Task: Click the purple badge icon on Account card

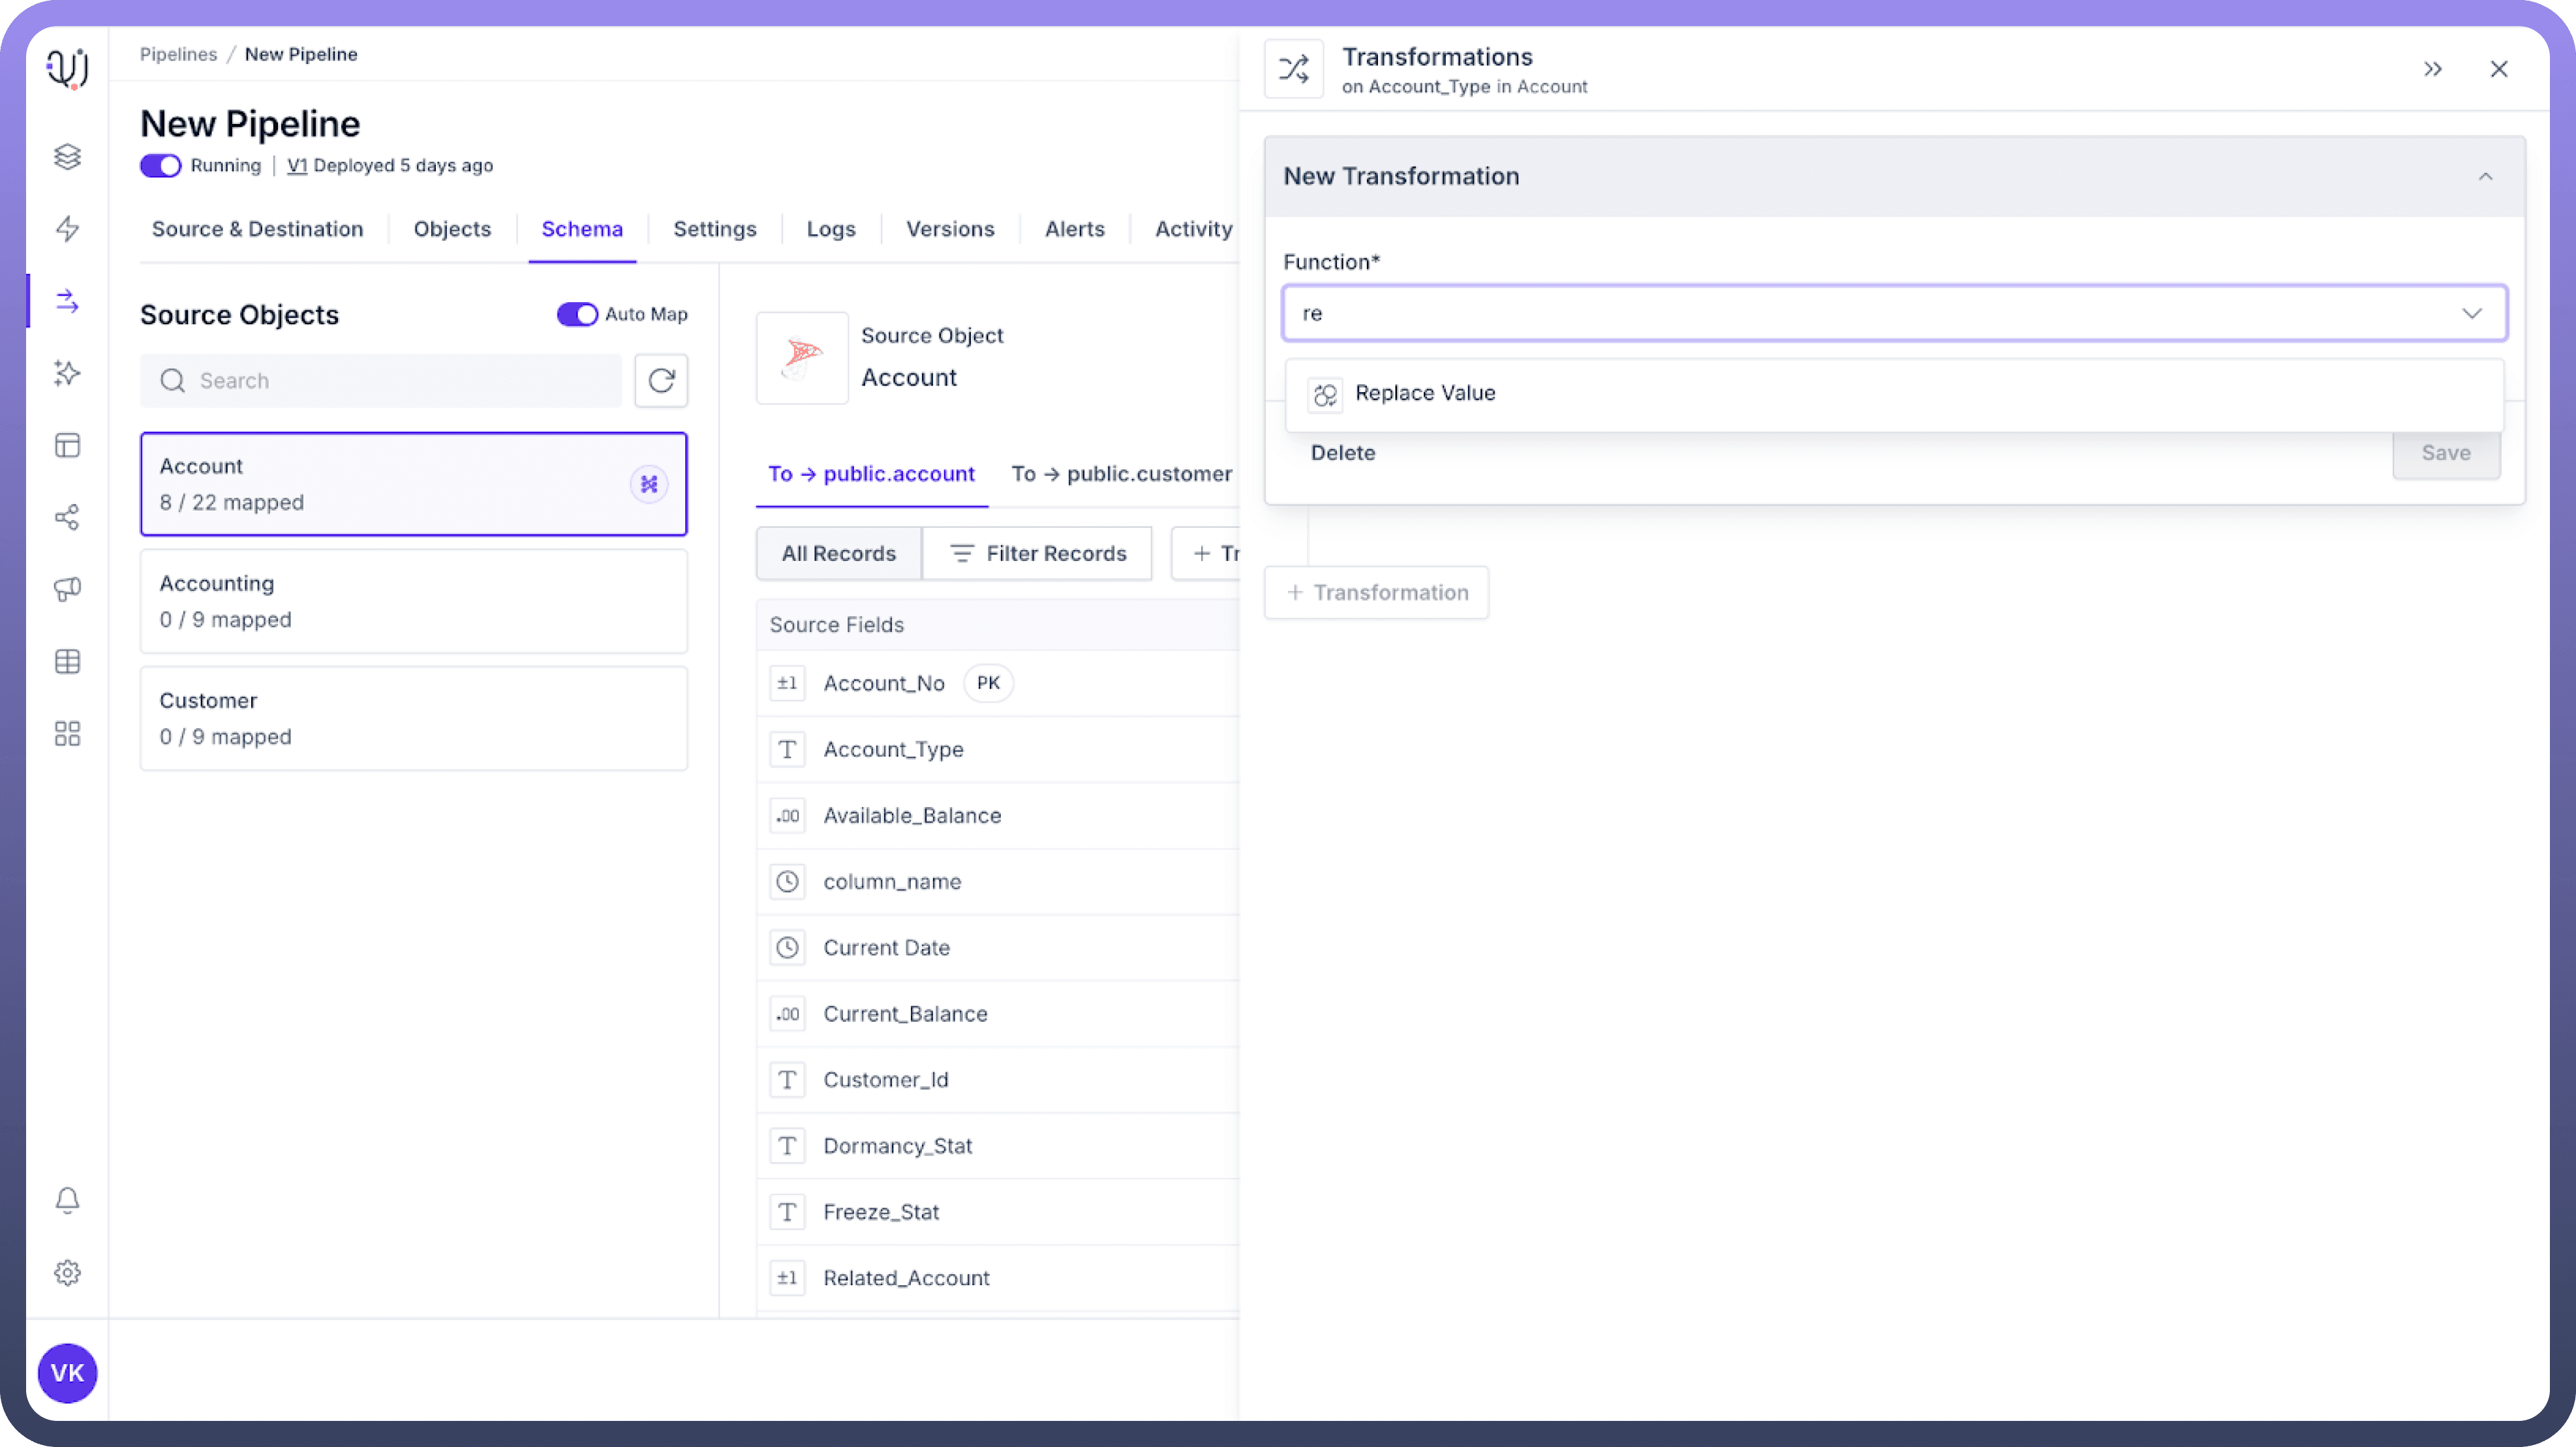Action: (x=649, y=484)
